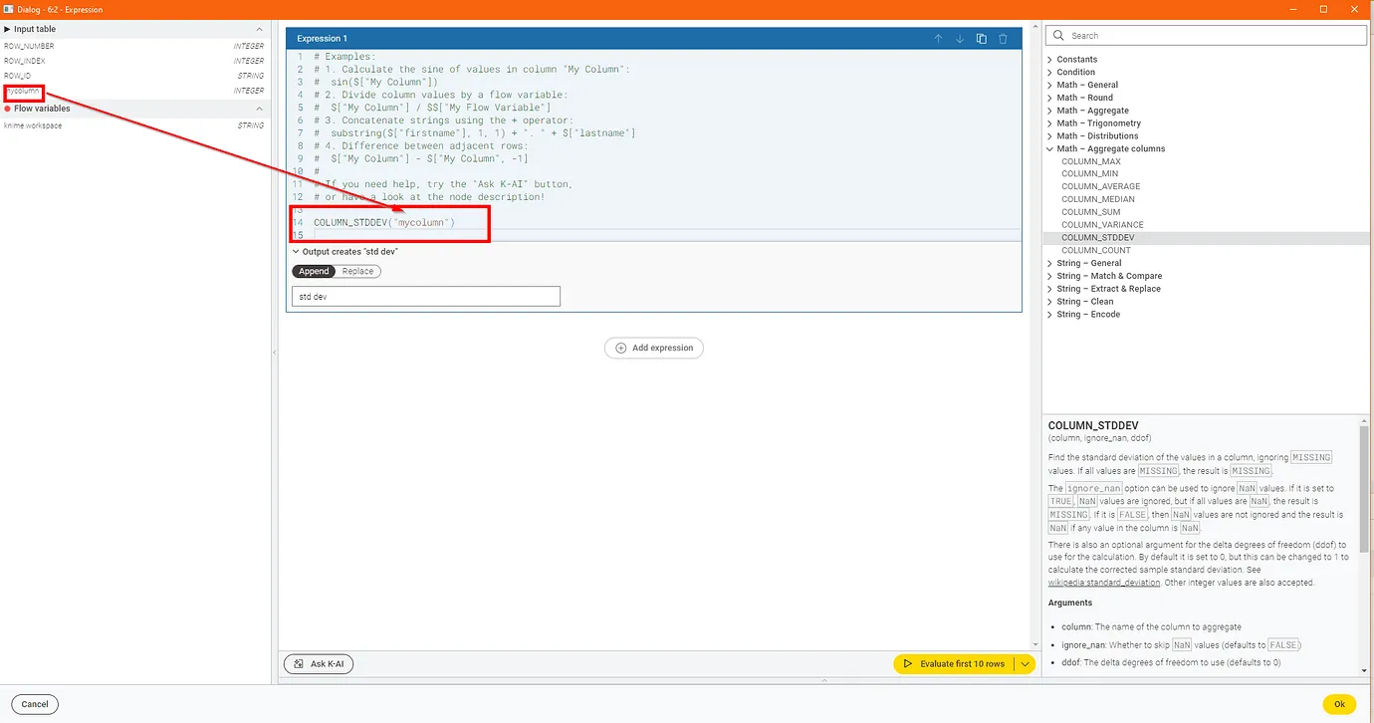
Task: Duplicate Expression 1 using copy icon
Action: [982, 39]
